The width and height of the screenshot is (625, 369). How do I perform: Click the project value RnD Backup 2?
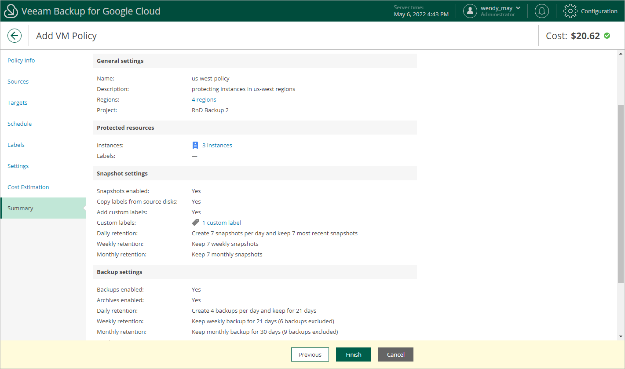coord(210,110)
